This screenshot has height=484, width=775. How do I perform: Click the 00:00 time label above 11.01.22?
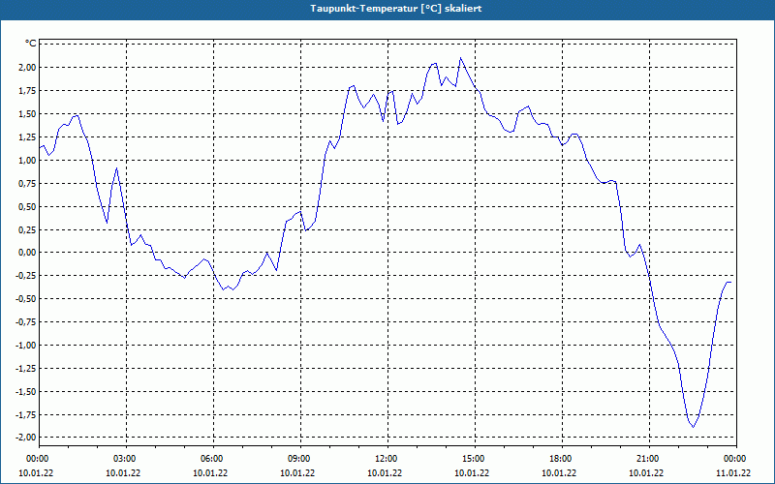coord(734,459)
